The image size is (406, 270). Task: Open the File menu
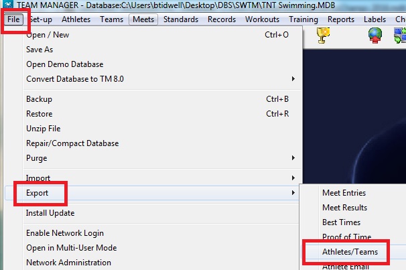pyautogui.click(x=13, y=19)
